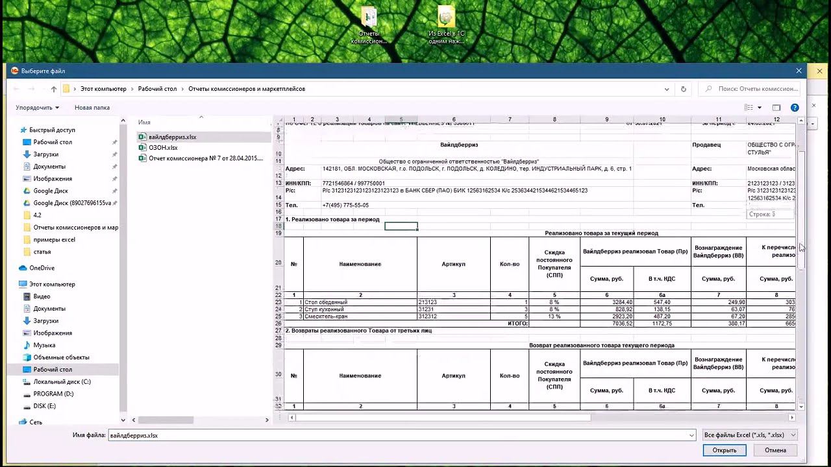
Task: Select OneDrive in navigation pane
Action: click(x=42, y=268)
